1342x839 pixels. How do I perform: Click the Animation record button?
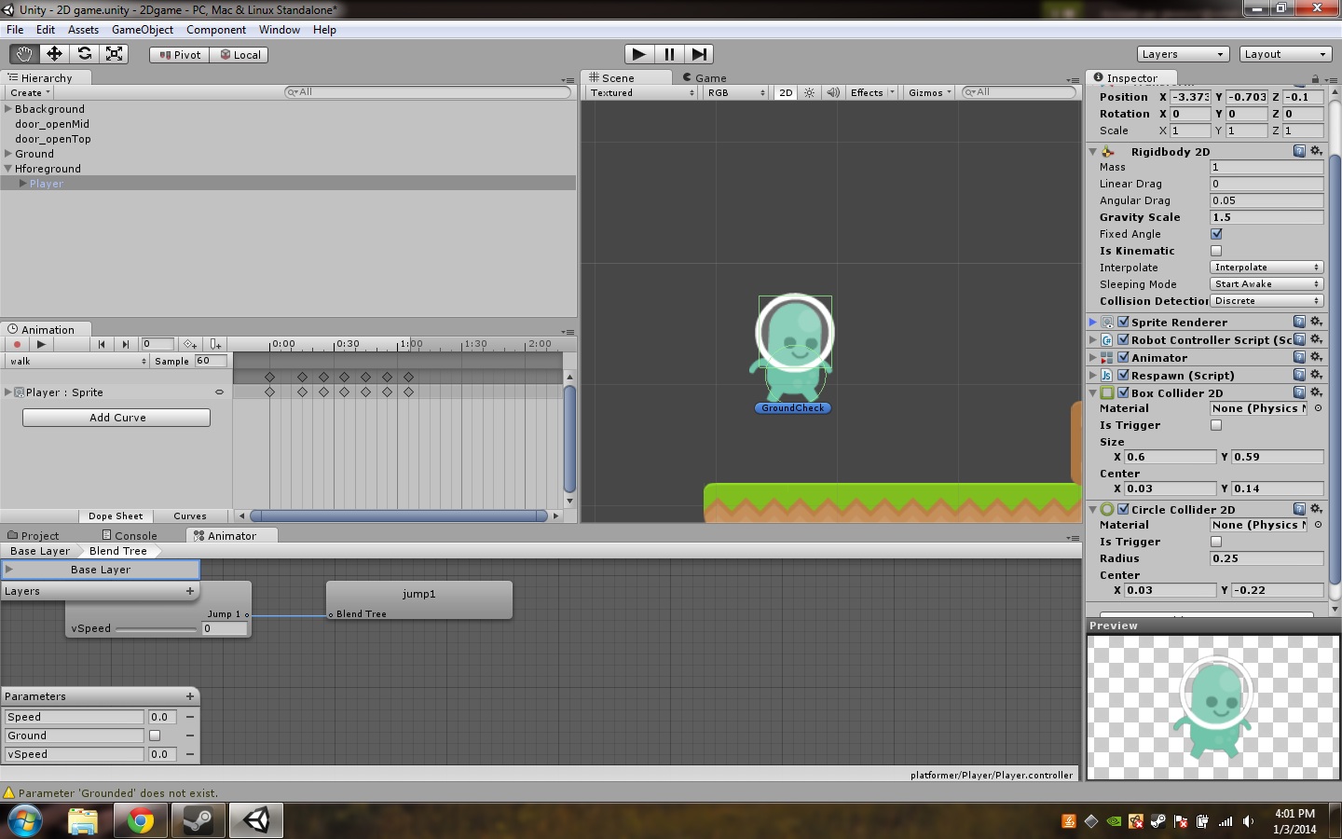click(x=17, y=344)
